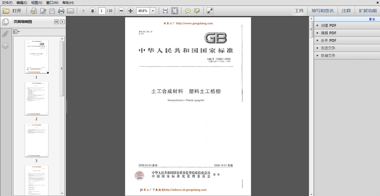
Task: Click the www.gongchang.com link at page top
Action: 194,23
